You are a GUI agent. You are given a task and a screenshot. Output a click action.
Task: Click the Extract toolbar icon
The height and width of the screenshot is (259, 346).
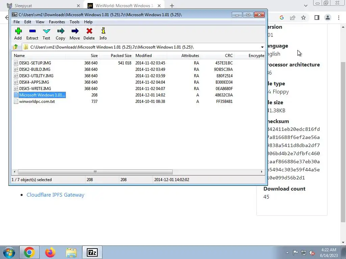click(32, 31)
